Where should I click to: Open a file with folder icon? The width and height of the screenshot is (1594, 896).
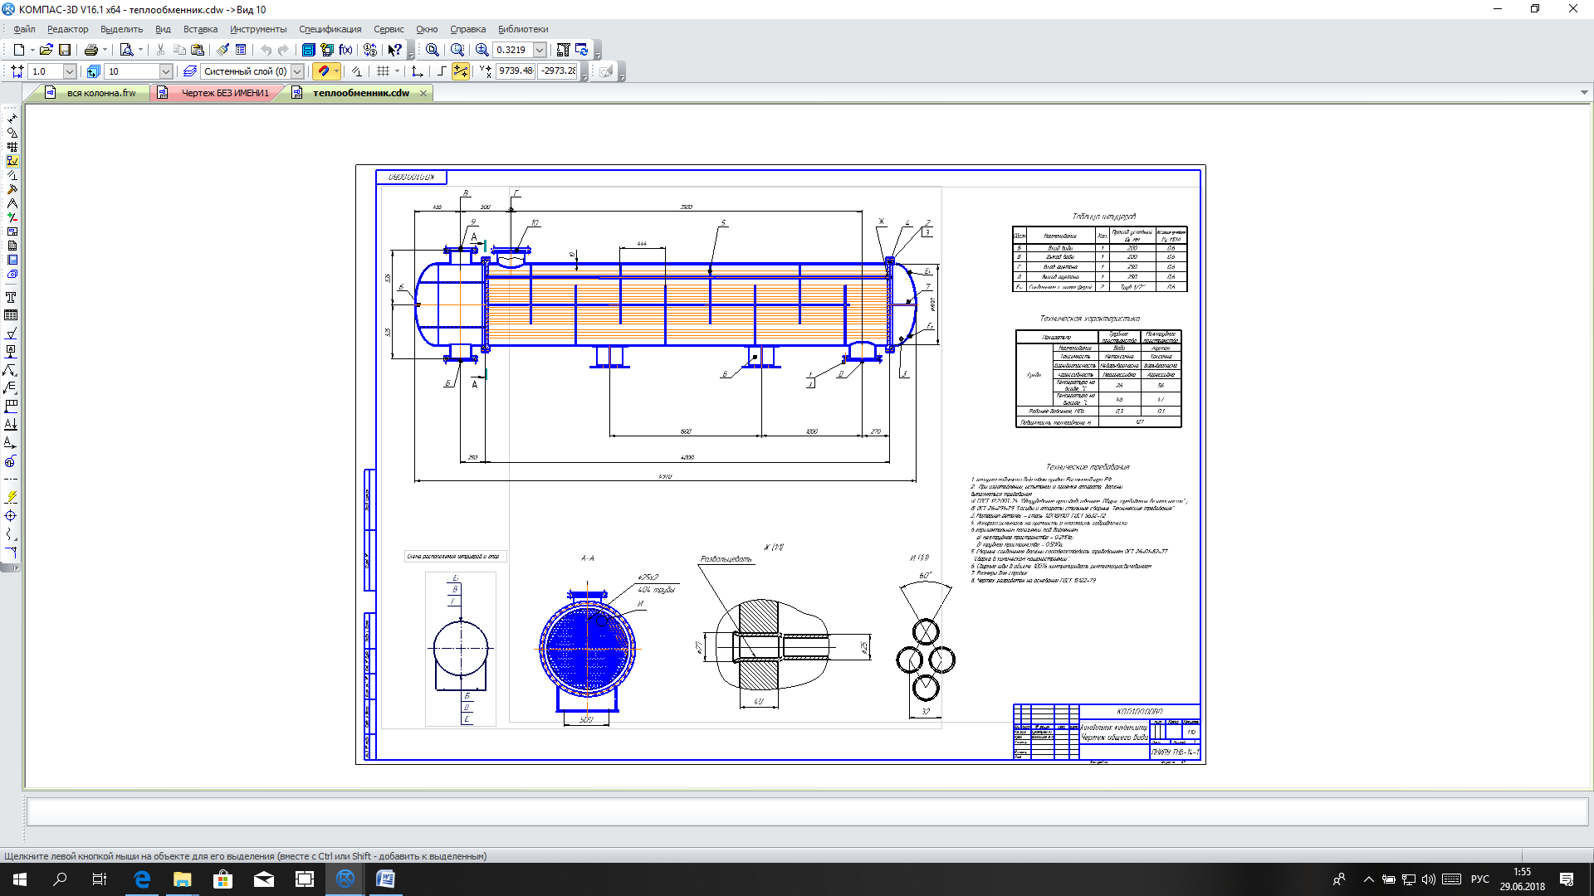(x=46, y=50)
